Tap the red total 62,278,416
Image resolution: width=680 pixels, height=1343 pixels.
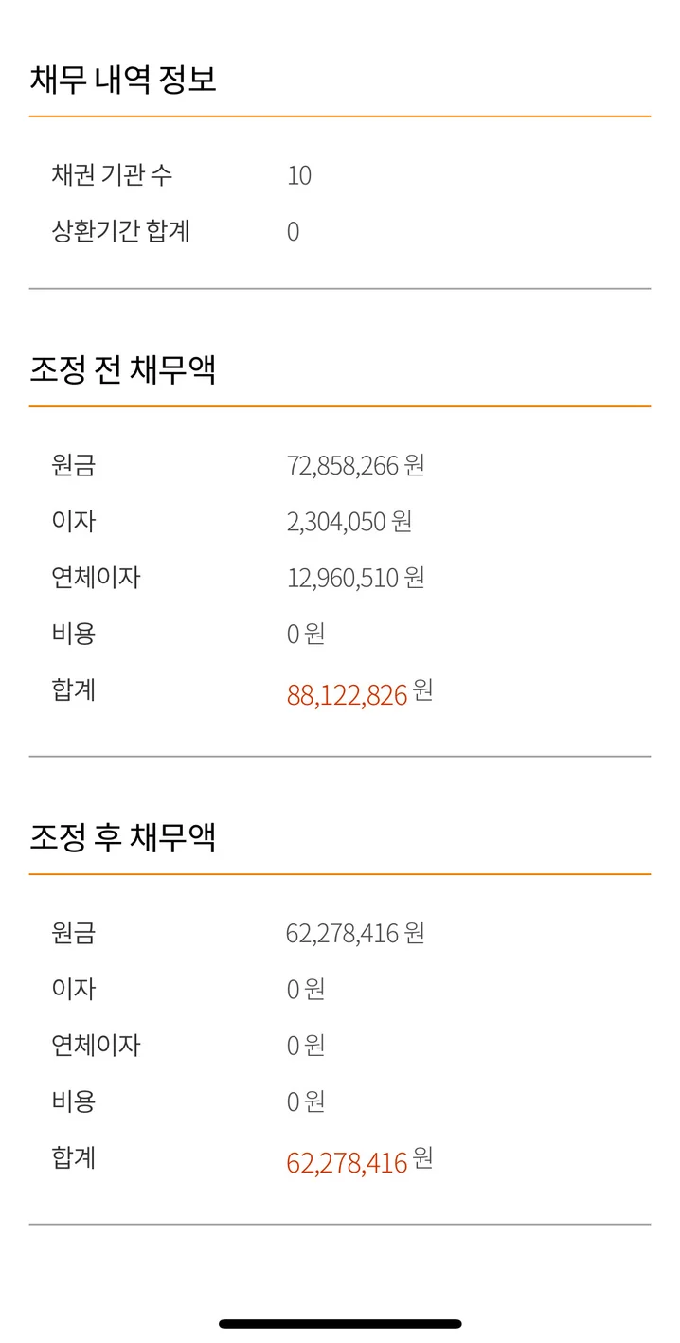pos(347,1163)
